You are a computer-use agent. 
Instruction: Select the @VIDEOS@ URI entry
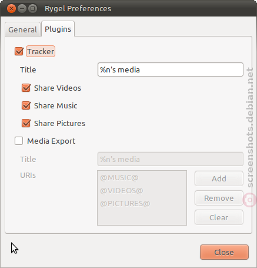tap(122, 191)
